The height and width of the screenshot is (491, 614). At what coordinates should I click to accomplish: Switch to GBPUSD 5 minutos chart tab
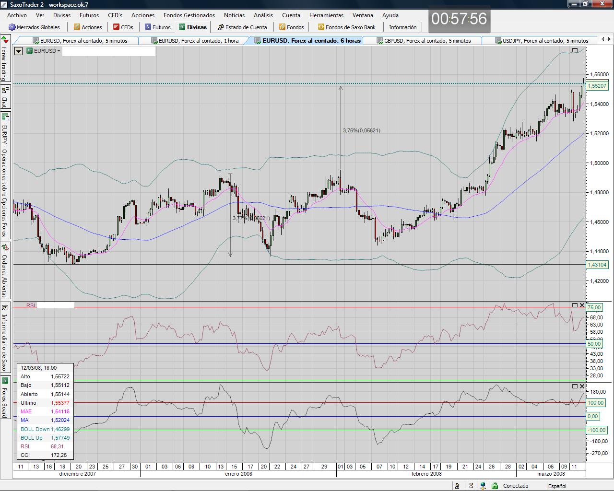click(423, 41)
